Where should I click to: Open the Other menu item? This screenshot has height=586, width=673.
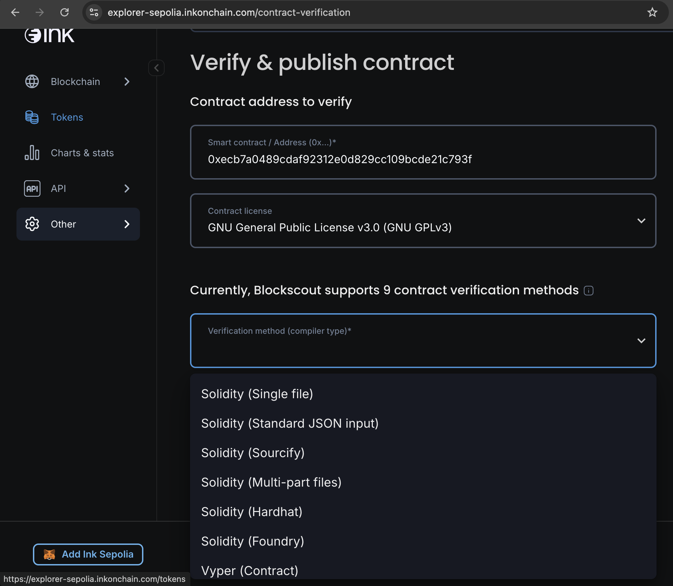pos(78,224)
